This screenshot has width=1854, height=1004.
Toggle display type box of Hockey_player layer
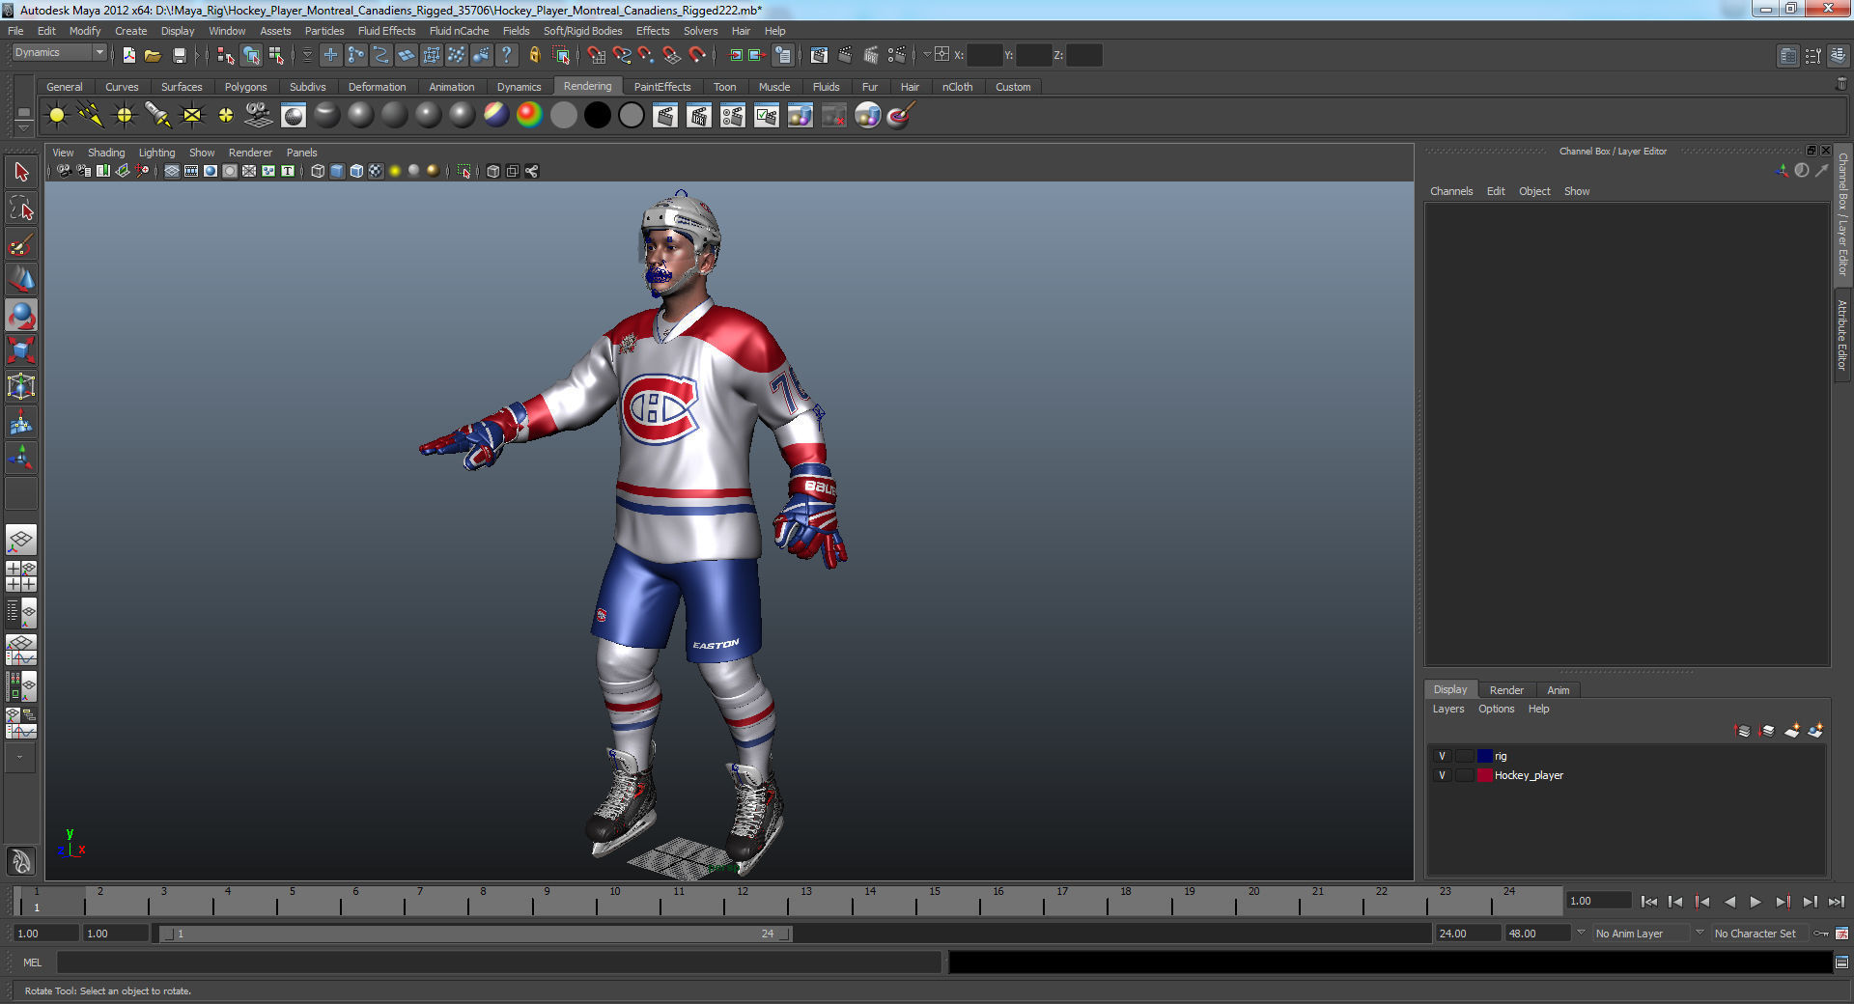pyautogui.click(x=1464, y=775)
